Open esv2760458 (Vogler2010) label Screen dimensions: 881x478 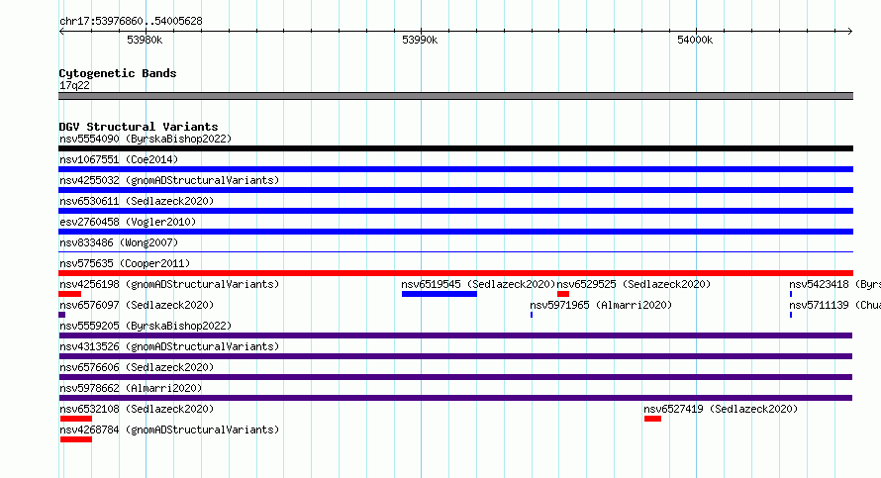click(128, 222)
